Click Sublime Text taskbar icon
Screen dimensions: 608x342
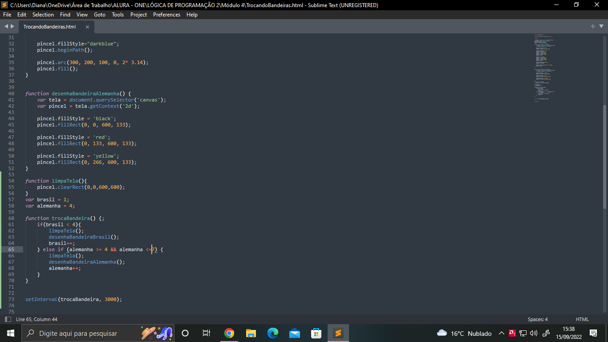coord(338,333)
